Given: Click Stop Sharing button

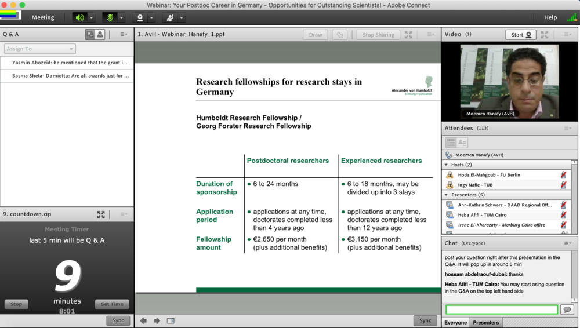Looking at the screenshot, I should [378, 35].
